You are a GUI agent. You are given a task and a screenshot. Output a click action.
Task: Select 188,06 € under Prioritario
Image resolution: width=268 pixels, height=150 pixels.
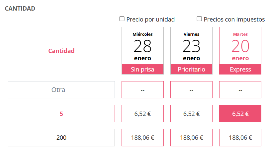pos(191,137)
